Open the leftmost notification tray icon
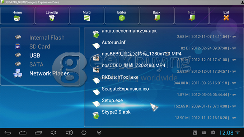This screenshot has width=244, height=137. [195, 133]
